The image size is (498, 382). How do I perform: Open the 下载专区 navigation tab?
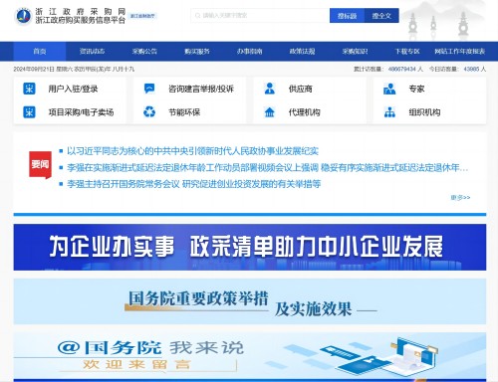(x=407, y=51)
